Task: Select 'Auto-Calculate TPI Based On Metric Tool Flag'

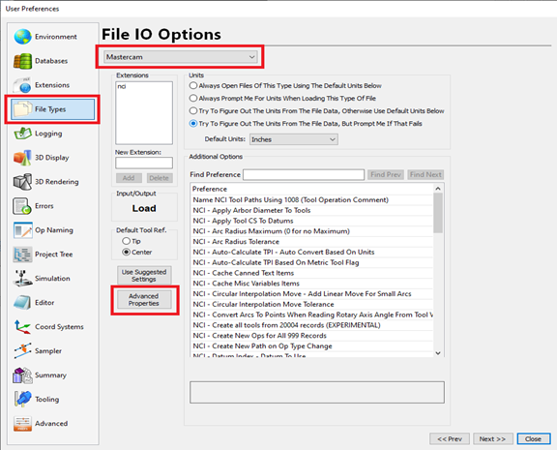Action: [312, 262]
